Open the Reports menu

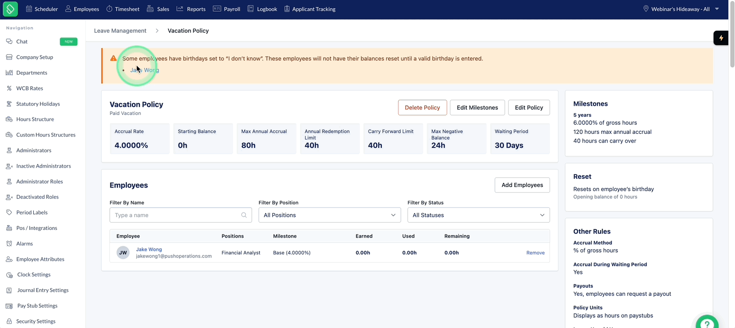coord(191,9)
